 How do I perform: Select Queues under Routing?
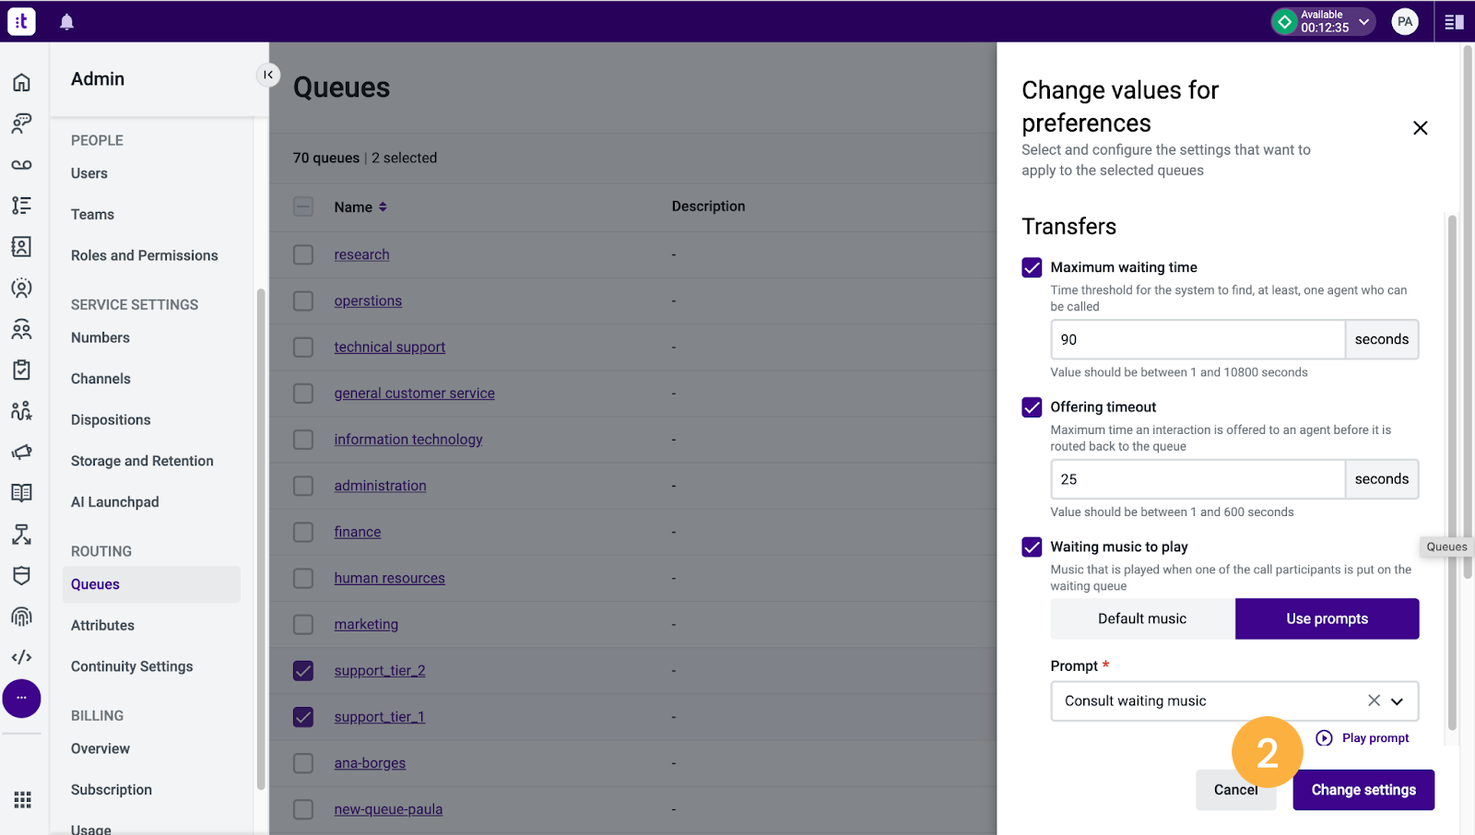point(151,584)
